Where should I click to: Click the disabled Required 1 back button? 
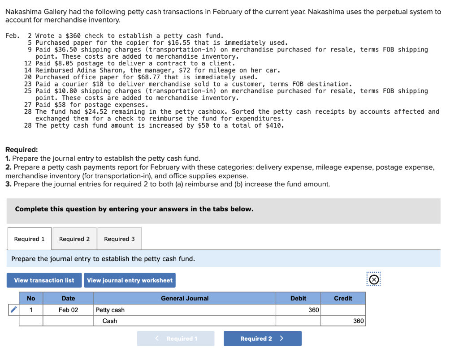(x=176, y=339)
